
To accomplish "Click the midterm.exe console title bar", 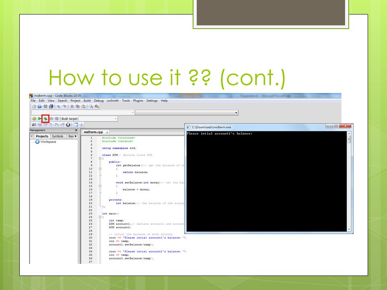I will click(x=256, y=127).
